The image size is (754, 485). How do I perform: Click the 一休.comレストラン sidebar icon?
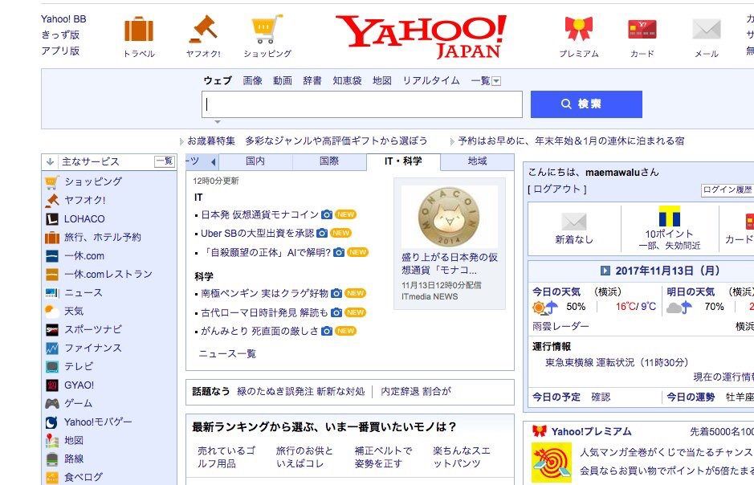pos(52,275)
